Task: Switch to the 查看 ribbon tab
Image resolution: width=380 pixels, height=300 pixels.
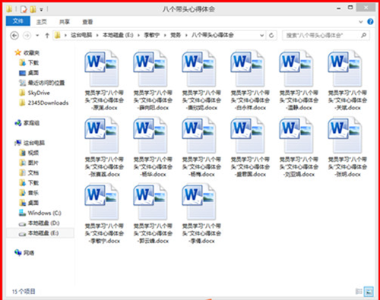Action: (87, 22)
